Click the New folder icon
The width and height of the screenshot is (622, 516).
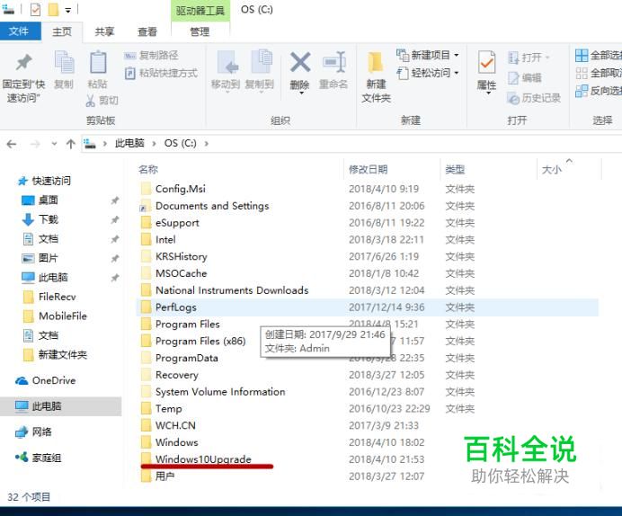(x=375, y=62)
